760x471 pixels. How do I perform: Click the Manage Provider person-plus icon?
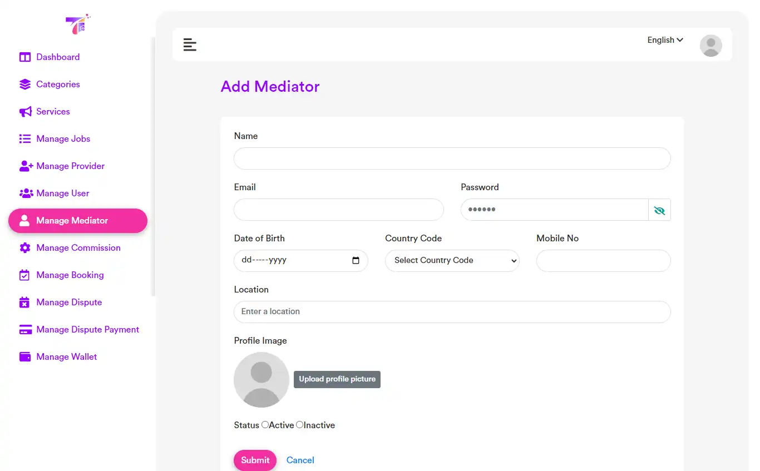click(25, 166)
